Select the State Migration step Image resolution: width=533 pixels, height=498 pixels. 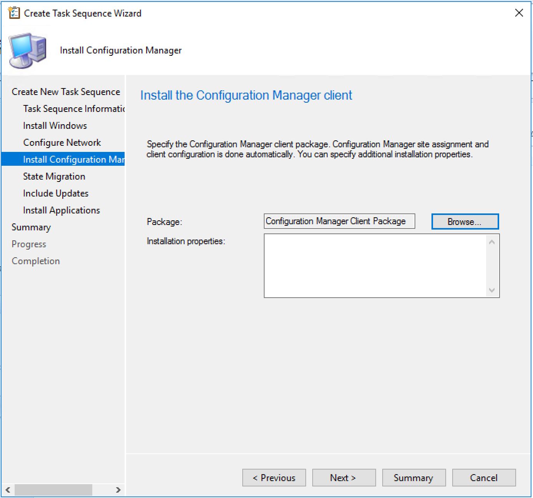click(x=54, y=177)
